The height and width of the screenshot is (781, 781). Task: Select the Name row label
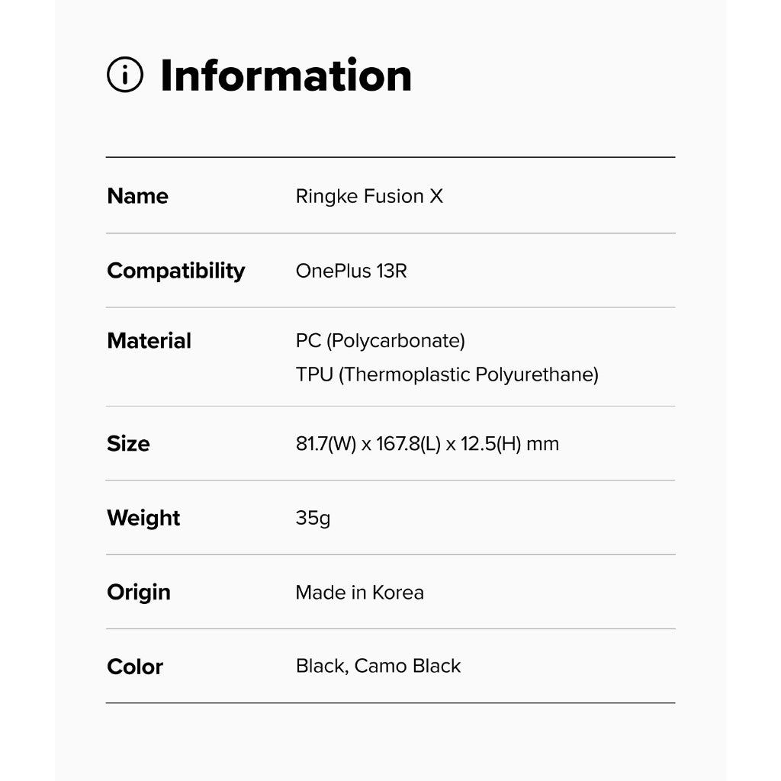point(137,196)
